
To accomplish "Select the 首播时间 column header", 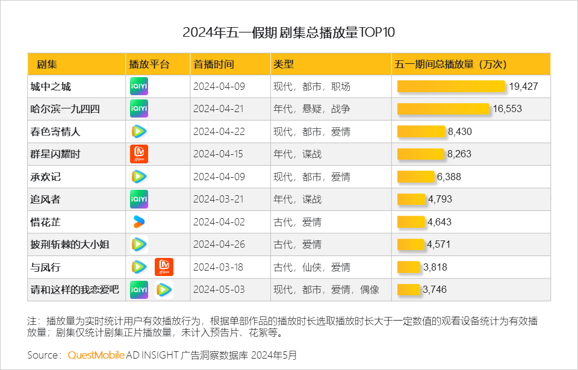I will pyautogui.click(x=213, y=64).
